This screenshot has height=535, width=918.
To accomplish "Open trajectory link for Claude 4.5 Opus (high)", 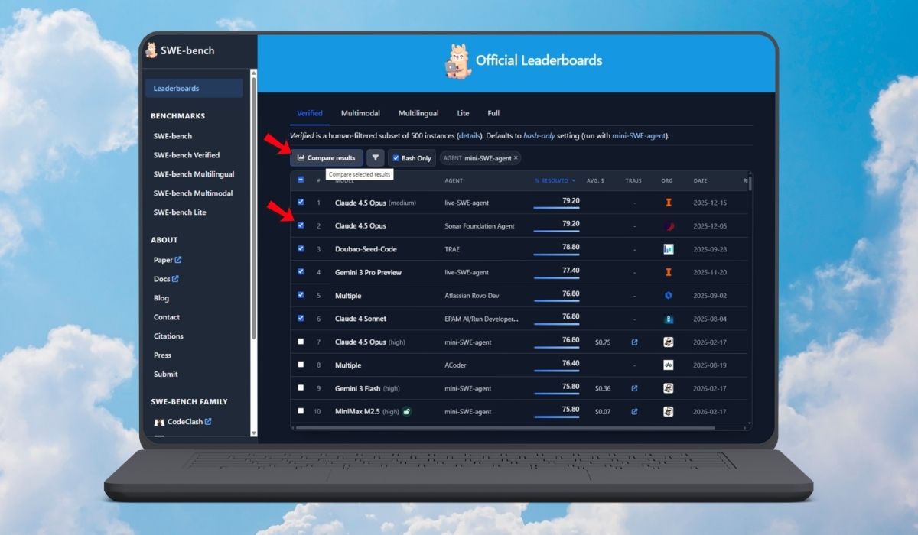I will click(634, 342).
